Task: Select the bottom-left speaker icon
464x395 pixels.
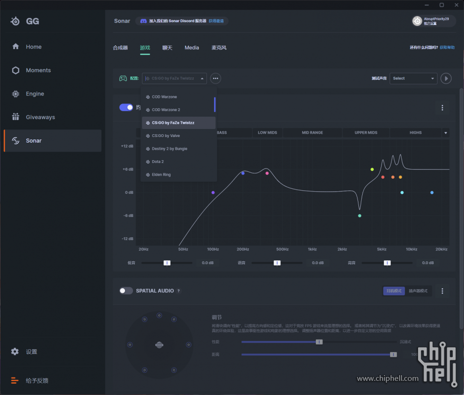Action: [144, 370]
